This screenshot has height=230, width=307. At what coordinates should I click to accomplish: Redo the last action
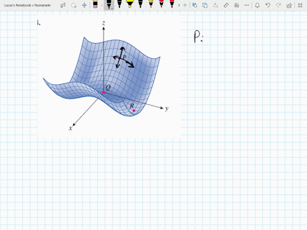[278, 5]
